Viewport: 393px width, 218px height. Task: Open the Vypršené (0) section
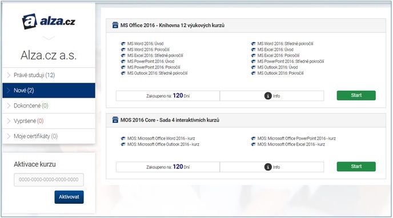tap(49, 121)
